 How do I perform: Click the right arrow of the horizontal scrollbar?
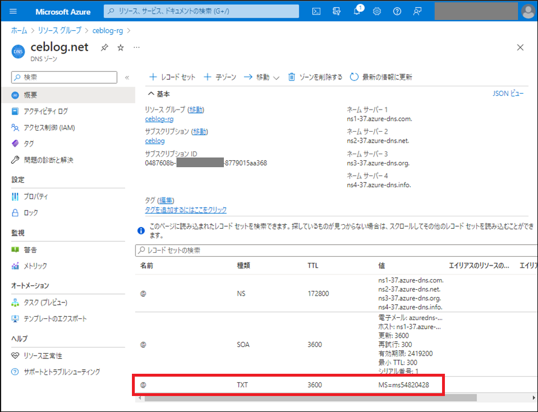point(534,398)
